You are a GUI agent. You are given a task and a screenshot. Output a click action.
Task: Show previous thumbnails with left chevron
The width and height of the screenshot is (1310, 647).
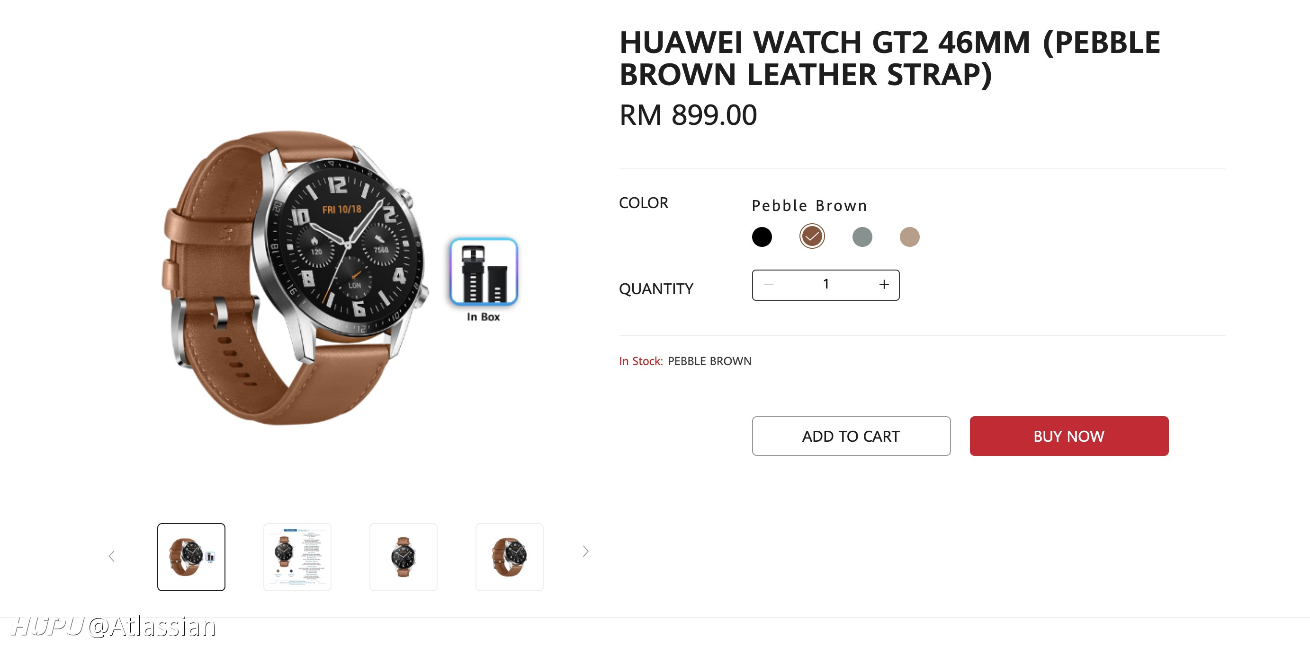click(x=112, y=556)
